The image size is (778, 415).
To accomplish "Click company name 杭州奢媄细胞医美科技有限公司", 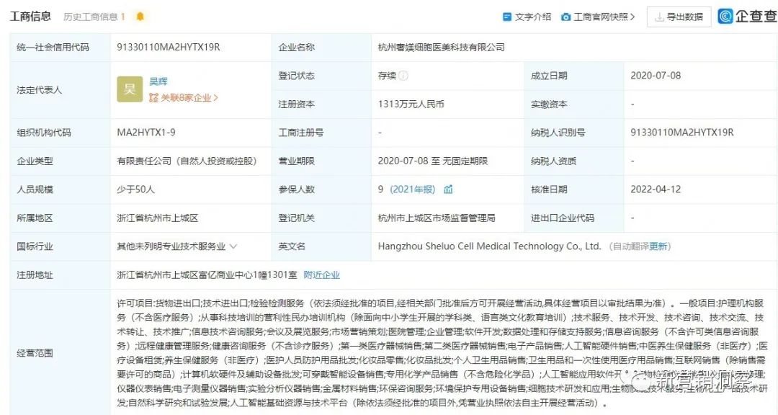I will [x=441, y=47].
